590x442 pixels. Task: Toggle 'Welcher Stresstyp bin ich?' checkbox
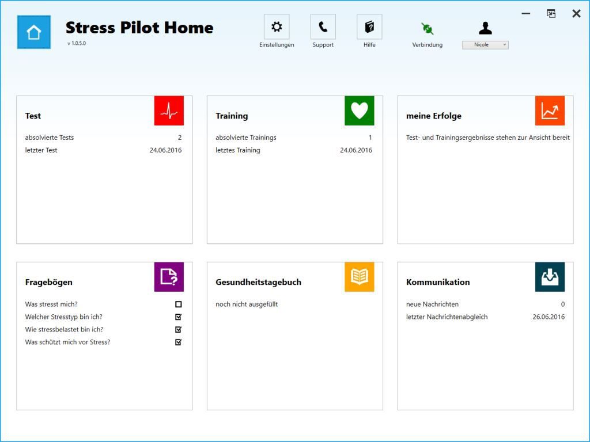(x=178, y=317)
